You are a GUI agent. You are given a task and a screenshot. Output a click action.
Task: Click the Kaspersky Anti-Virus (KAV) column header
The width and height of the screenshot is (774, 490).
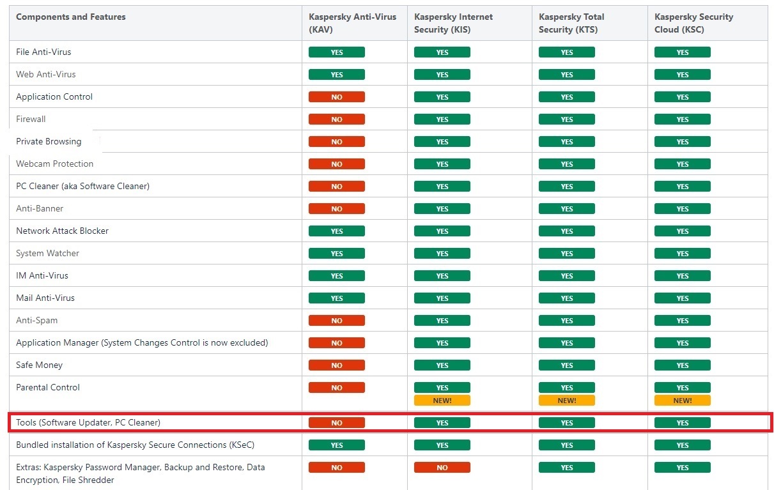tap(352, 23)
